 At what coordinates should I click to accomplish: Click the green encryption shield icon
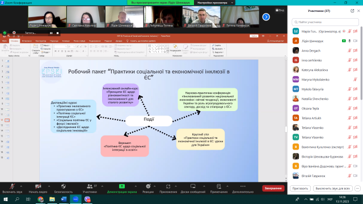click(5, 33)
